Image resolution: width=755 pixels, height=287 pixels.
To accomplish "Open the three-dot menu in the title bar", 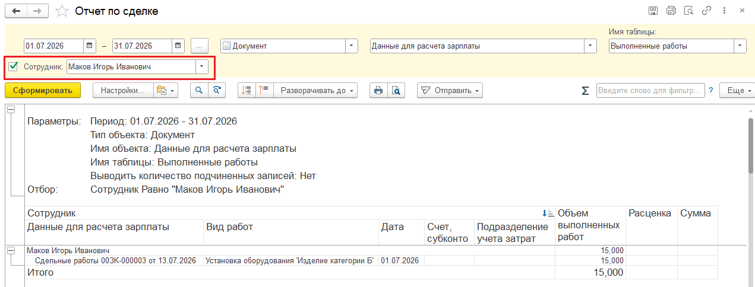I will [724, 11].
